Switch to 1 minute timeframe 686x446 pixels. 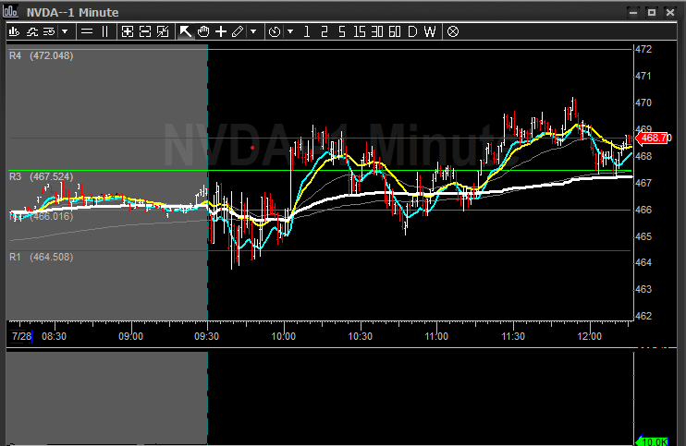click(307, 31)
